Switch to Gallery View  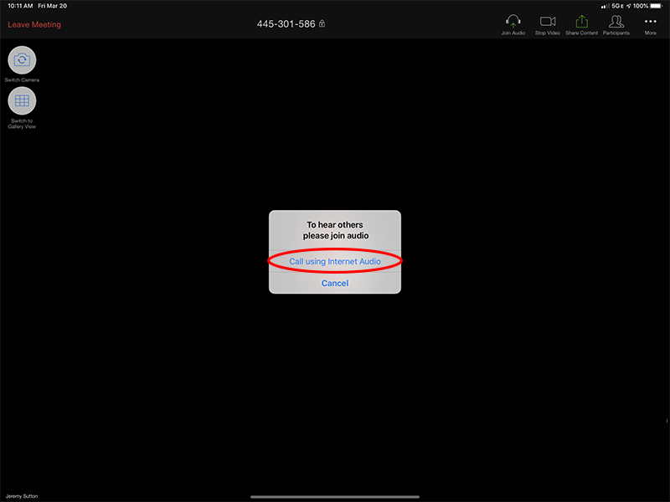click(22, 100)
